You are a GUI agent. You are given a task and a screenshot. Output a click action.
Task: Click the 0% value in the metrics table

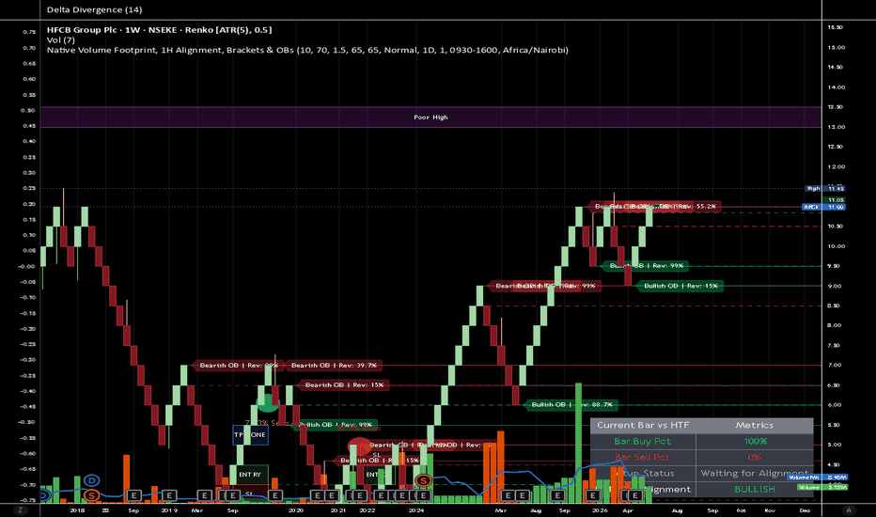pos(755,457)
